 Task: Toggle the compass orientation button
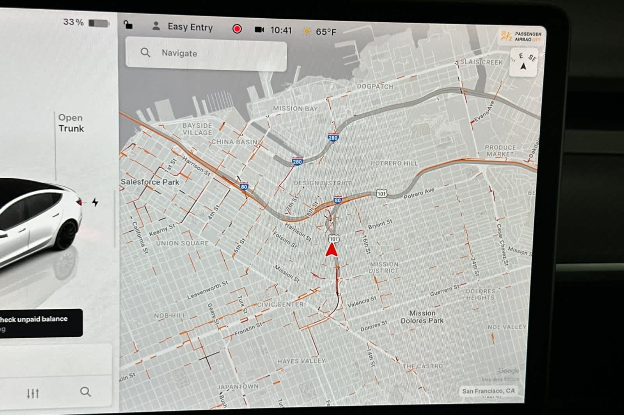tap(524, 62)
